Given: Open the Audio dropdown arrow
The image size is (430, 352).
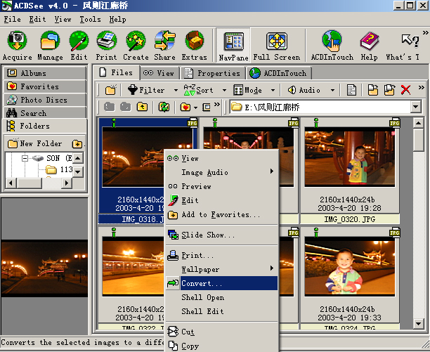Looking at the screenshot, I should coord(332,90).
